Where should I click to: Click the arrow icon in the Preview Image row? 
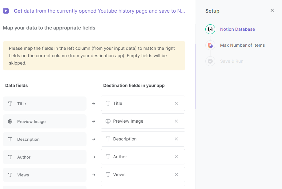coord(94,121)
